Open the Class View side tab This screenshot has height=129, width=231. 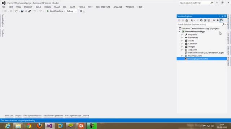228,51
